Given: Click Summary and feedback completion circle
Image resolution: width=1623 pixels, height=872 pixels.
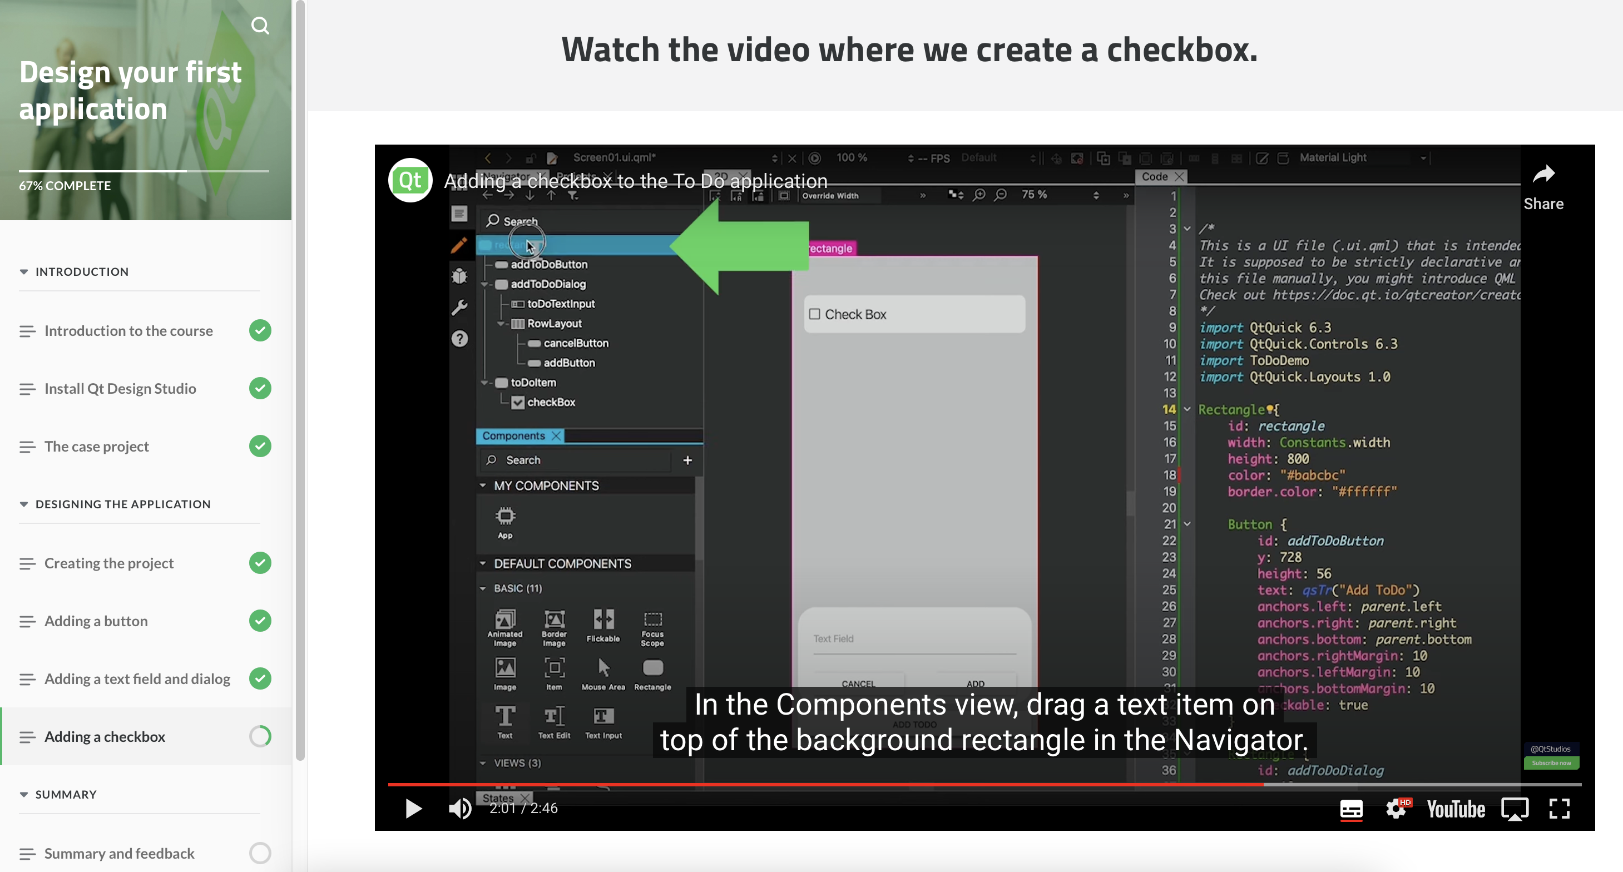Looking at the screenshot, I should [260, 853].
